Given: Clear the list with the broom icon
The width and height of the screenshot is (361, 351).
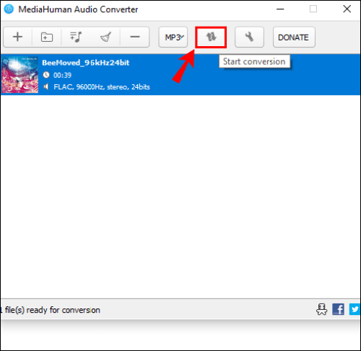Looking at the screenshot, I should point(105,37).
